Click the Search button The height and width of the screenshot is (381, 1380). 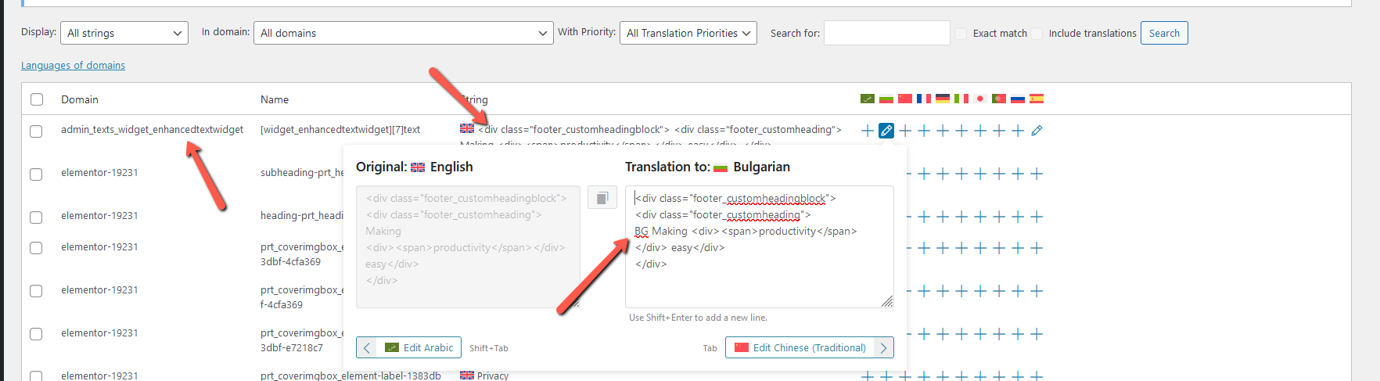(x=1164, y=33)
